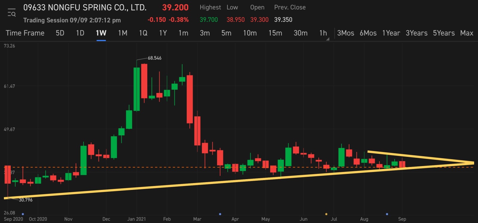478x223 pixels.
Task: Click the Low value 38.950
Action: 235,20
